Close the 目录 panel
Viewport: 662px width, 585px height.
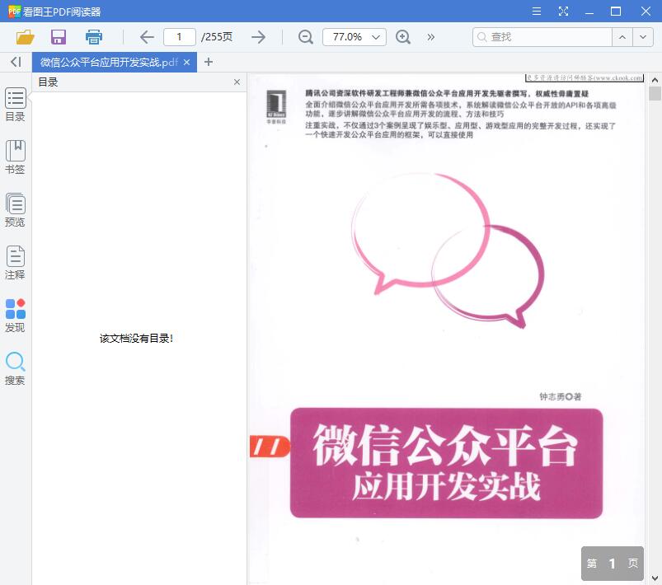click(237, 82)
